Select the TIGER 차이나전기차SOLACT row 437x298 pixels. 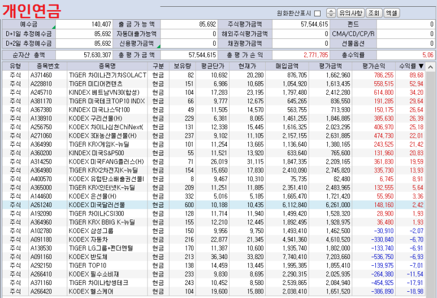coord(214,75)
